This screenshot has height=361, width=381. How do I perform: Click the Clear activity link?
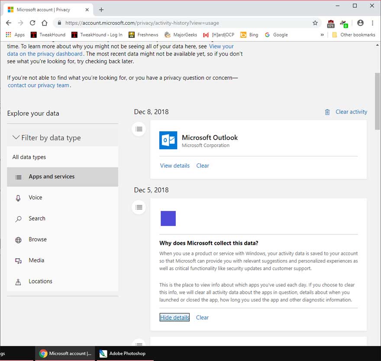(x=351, y=112)
